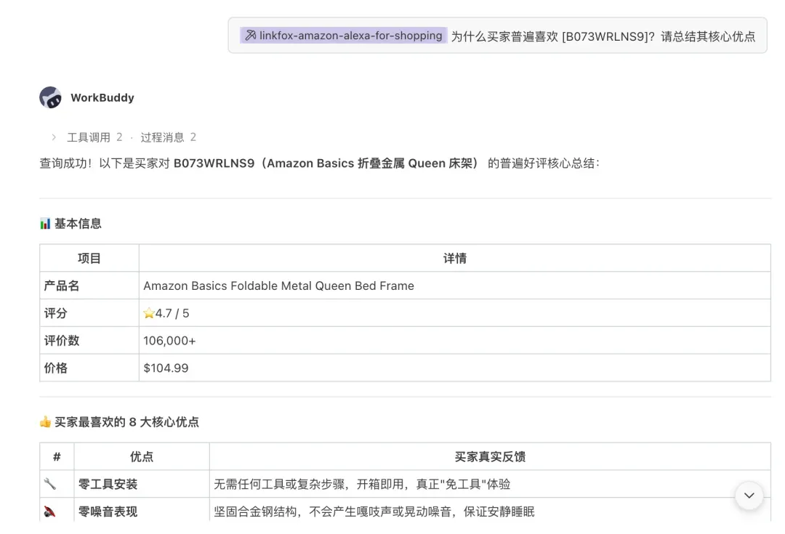Click the 过程消息 2 label
Viewport: 785px width, 534px height.
click(168, 137)
